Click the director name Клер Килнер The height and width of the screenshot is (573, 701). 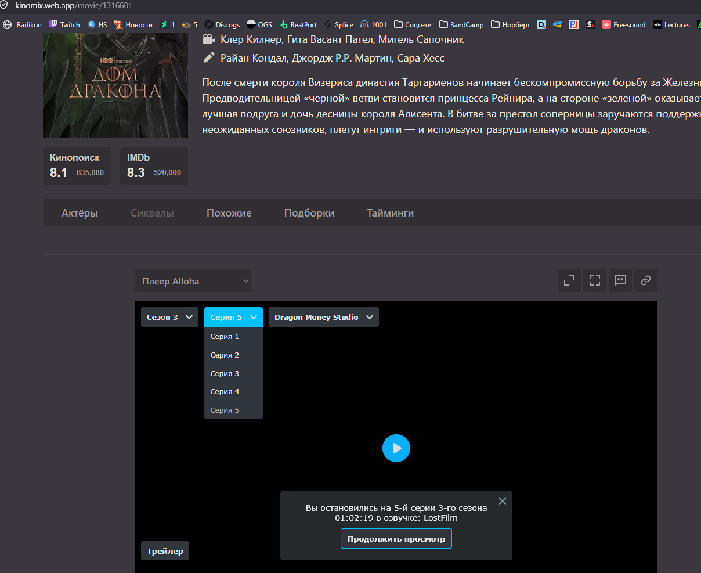pos(250,39)
